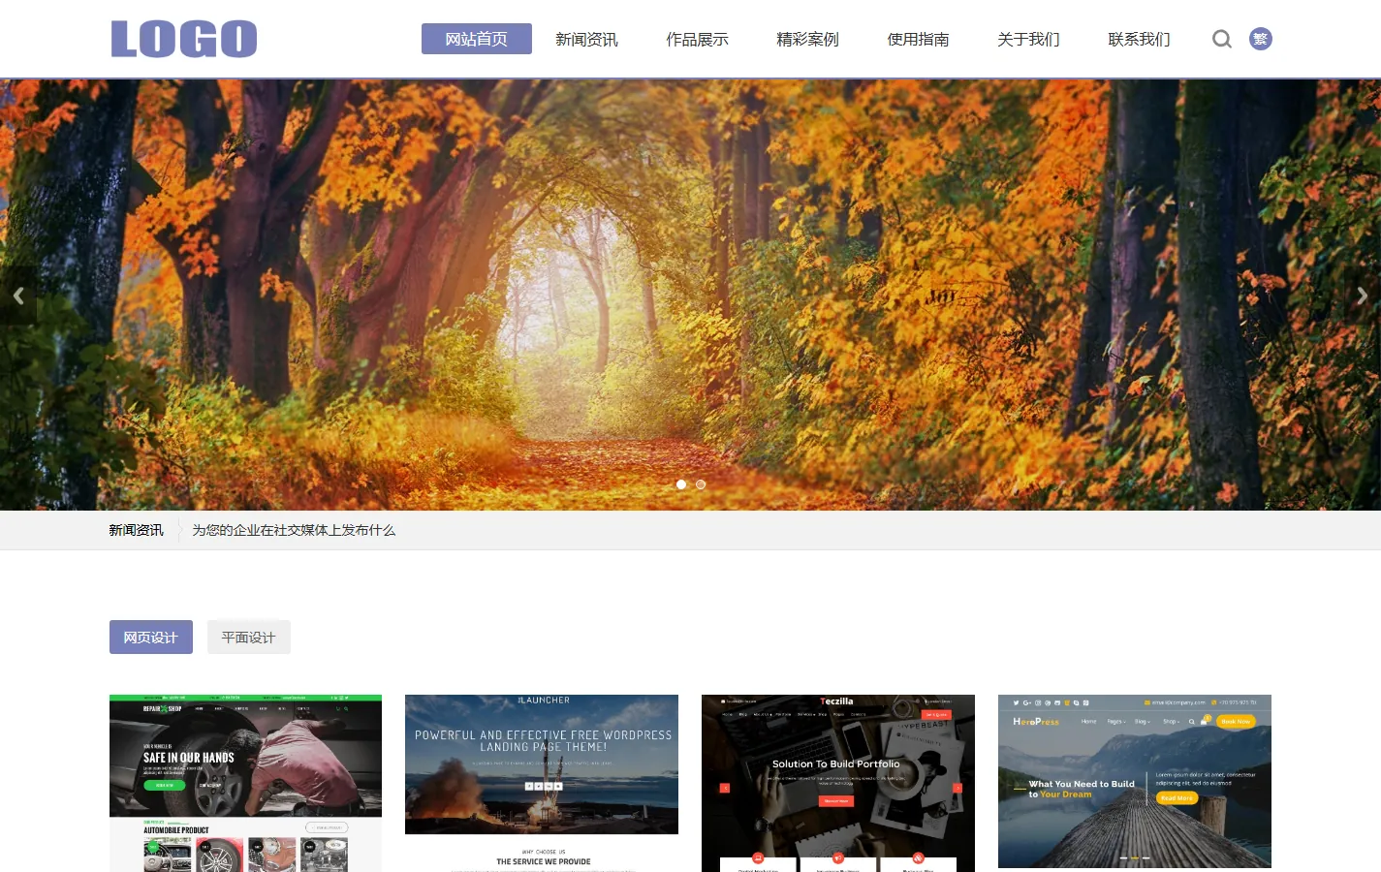The width and height of the screenshot is (1381, 872).
Task: Switch to the 平面设计 tab
Action: [249, 638]
